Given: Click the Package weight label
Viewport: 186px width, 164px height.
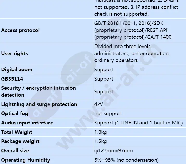Looking at the screenshot, I should tap(20, 141).
